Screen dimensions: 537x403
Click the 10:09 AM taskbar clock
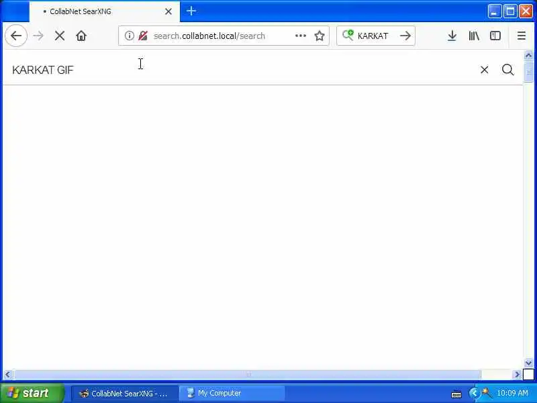512,393
